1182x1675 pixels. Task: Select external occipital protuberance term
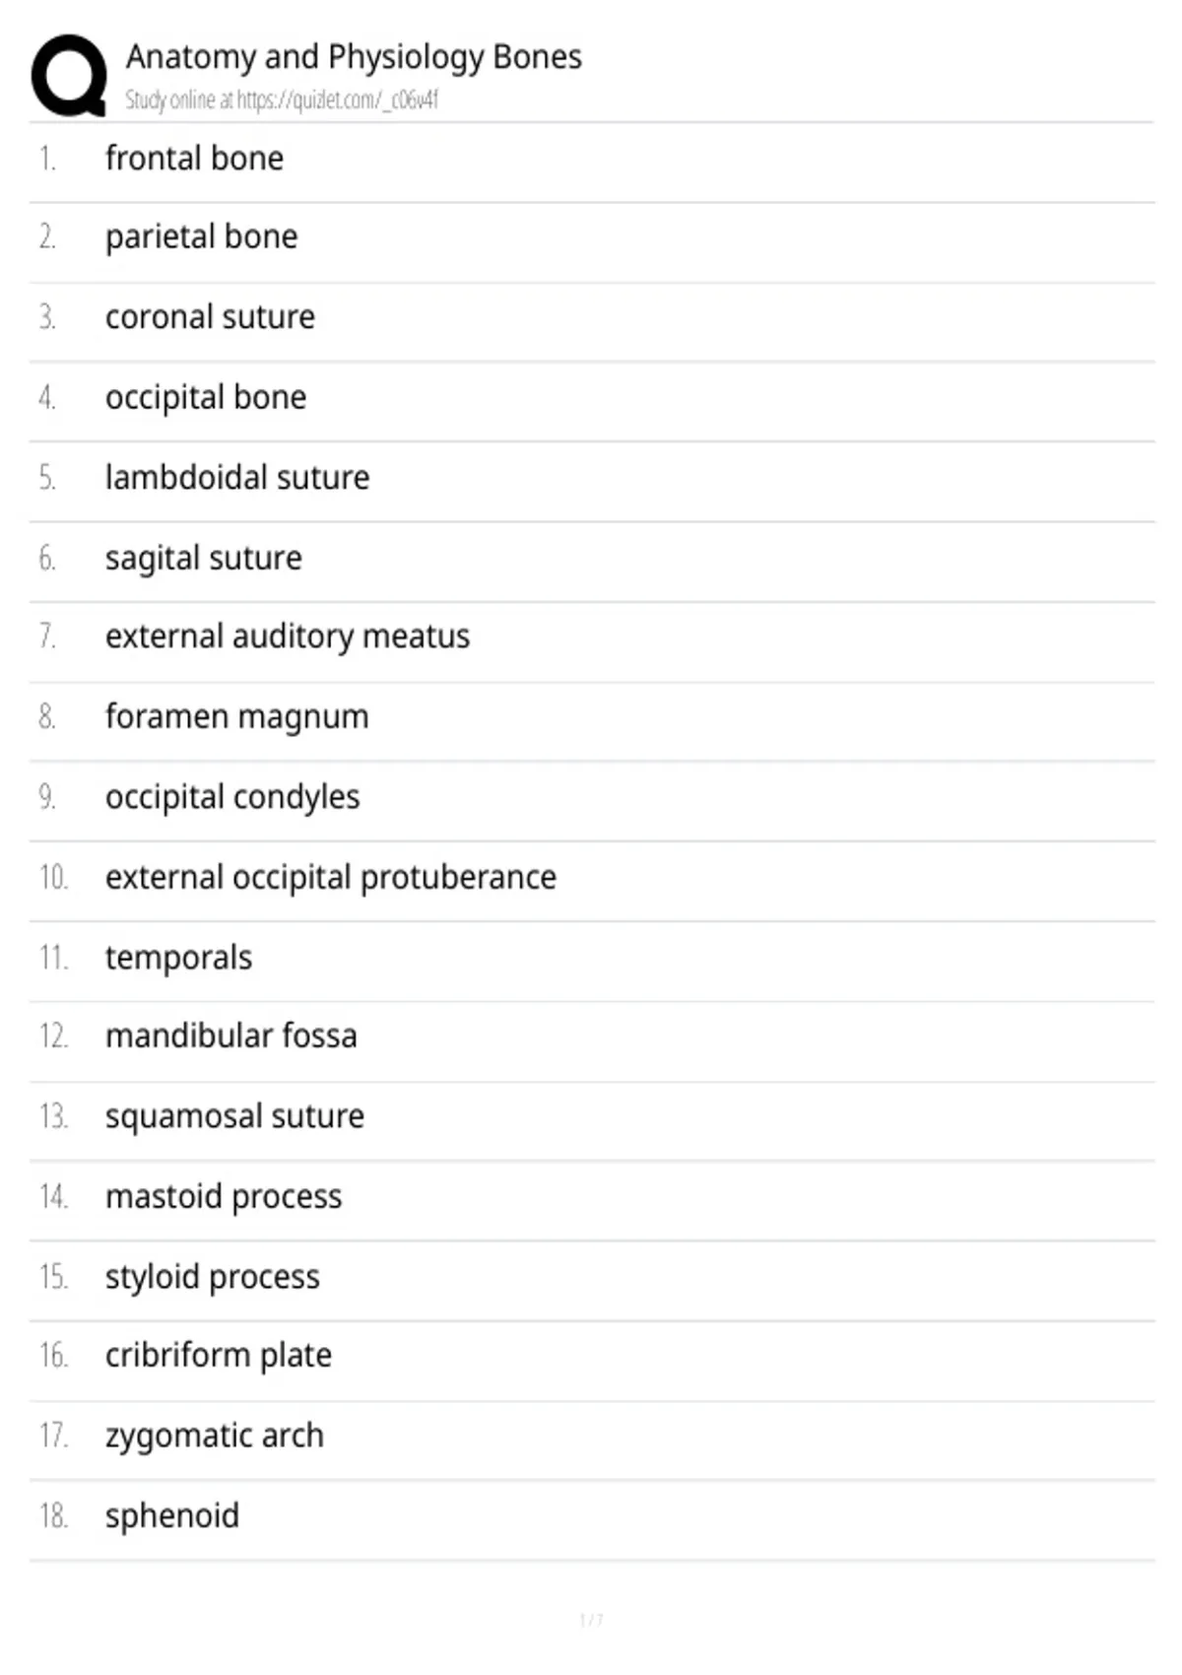pos(331,878)
